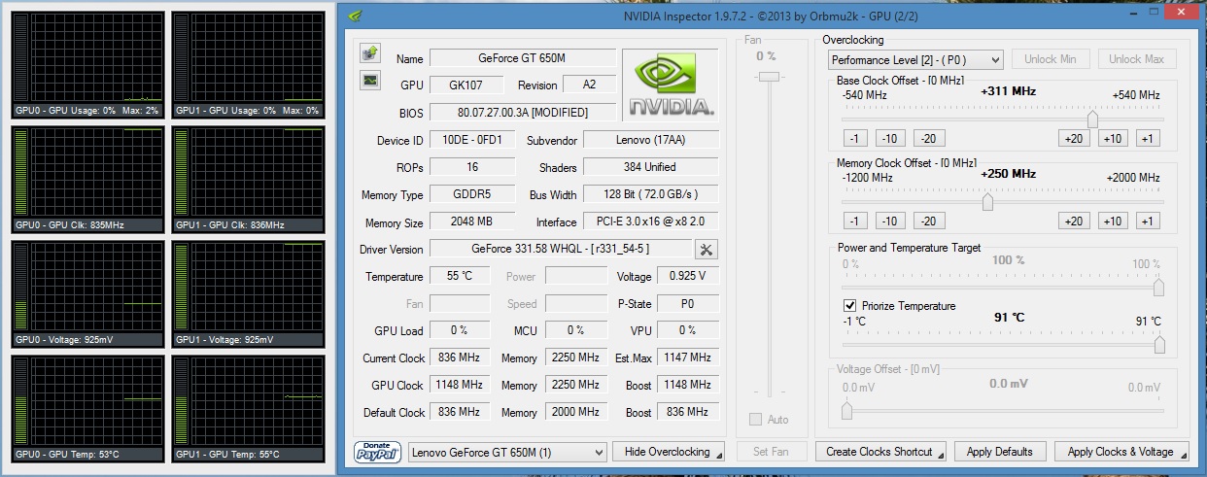
Task: Click the Bus Width 128 Bit field
Action: tap(650, 194)
